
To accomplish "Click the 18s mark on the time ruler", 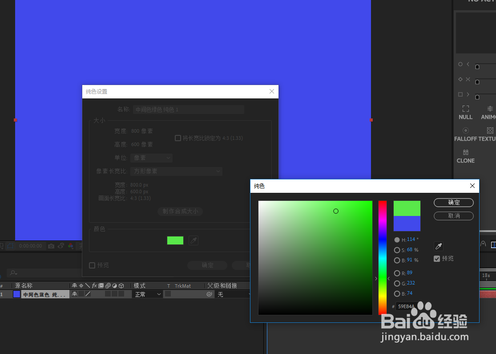I will tap(486, 276).
